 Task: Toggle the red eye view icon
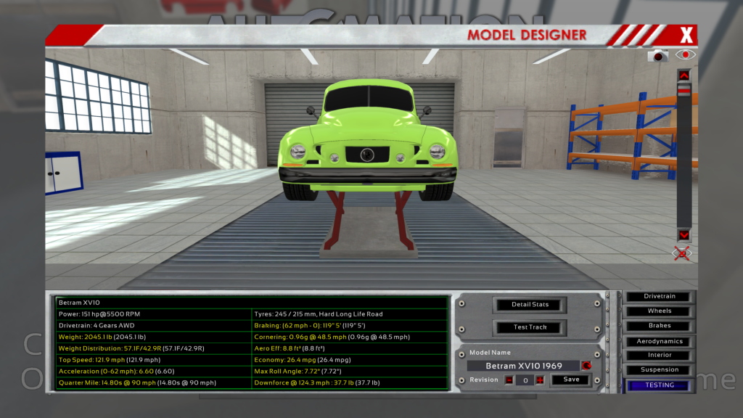pyautogui.click(x=685, y=54)
